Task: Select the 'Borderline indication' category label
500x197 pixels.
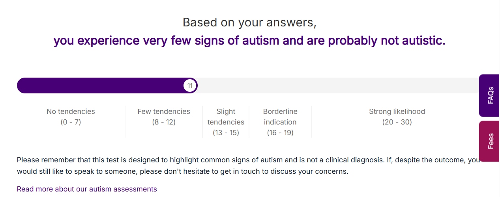Action: [x=280, y=117]
